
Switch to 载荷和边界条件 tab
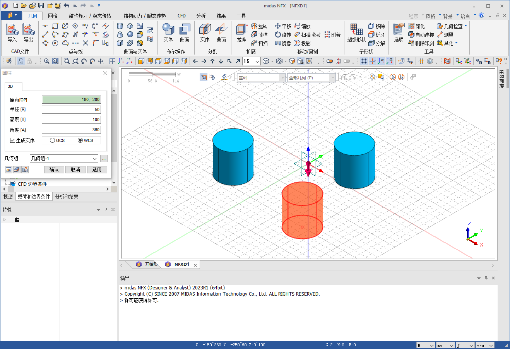[x=34, y=197]
